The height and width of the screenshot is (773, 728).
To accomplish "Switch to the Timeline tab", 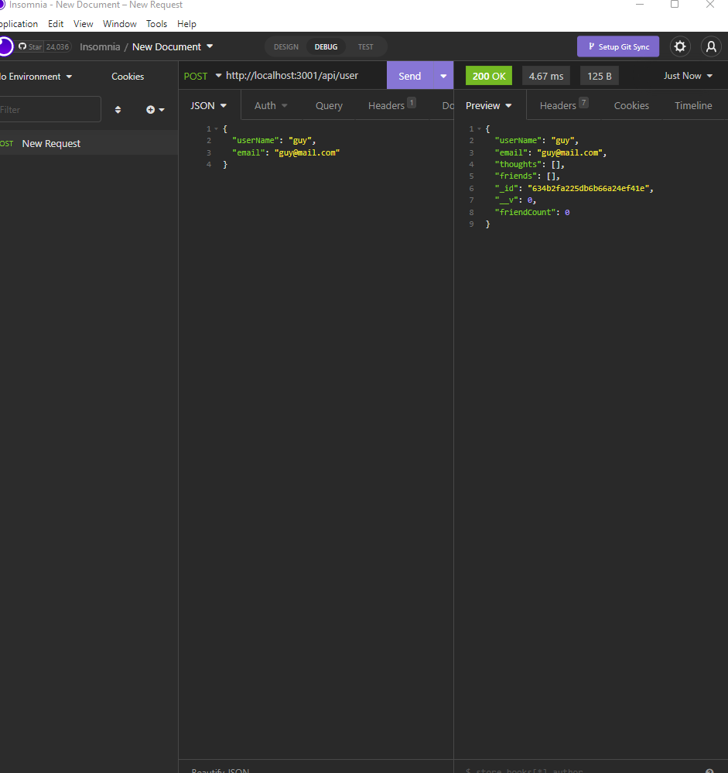I will tap(692, 104).
